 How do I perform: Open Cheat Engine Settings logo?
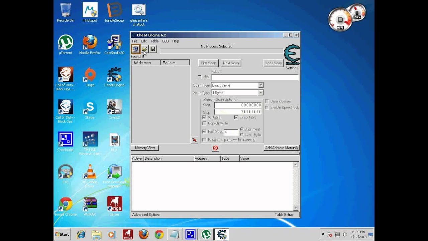pos(292,55)
